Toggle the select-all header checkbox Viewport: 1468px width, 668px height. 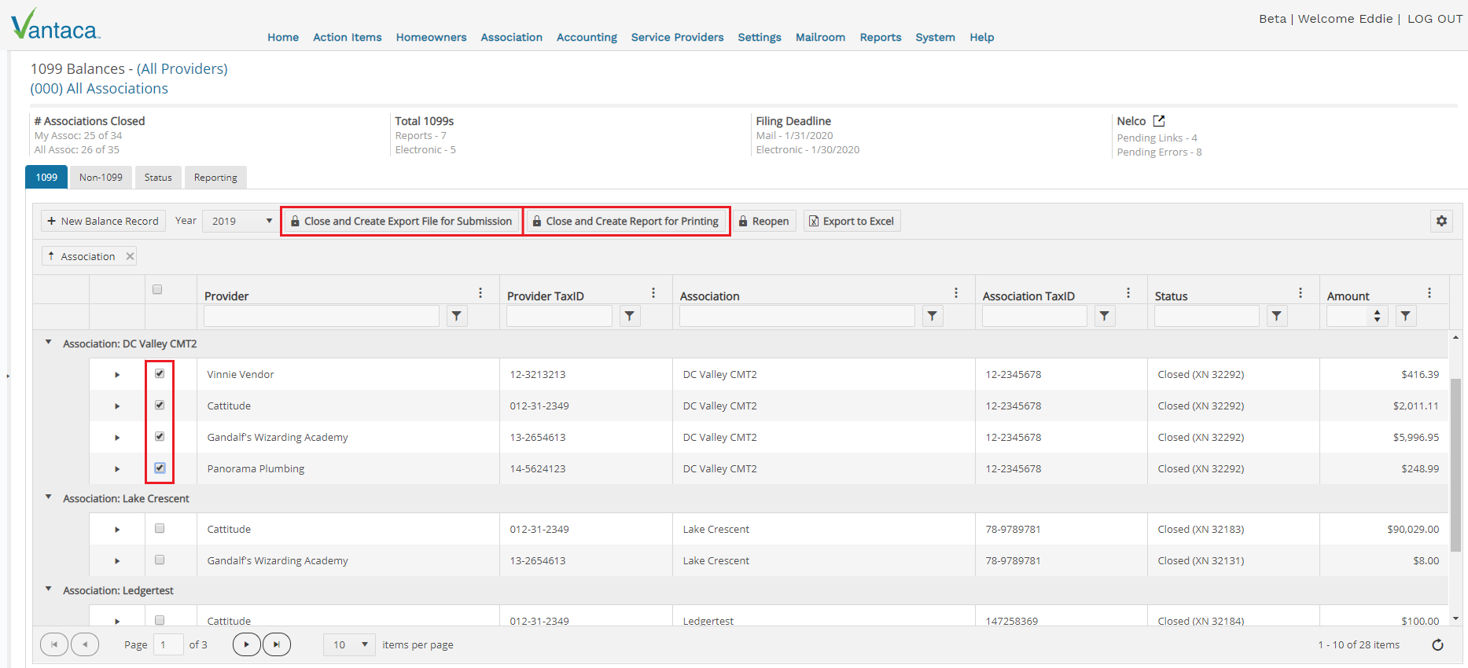click(x=157, y=290)
